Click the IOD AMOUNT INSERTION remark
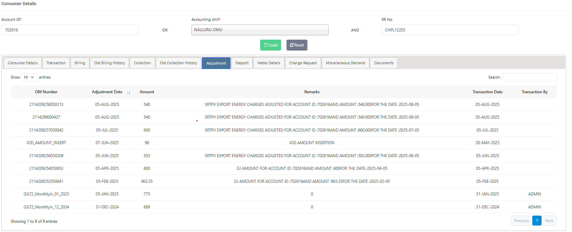572x232 pixels. [x=312, y=143]
